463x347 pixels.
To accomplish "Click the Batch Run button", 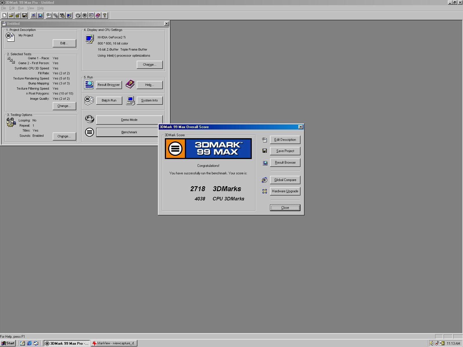I will click(x=109, y=100).
